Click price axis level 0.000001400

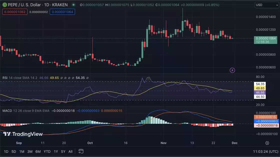(266, 17)
